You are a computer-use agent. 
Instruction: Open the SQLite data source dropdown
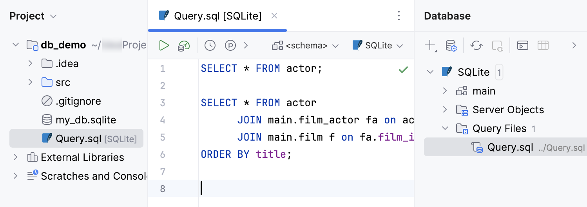coord(378,45)
